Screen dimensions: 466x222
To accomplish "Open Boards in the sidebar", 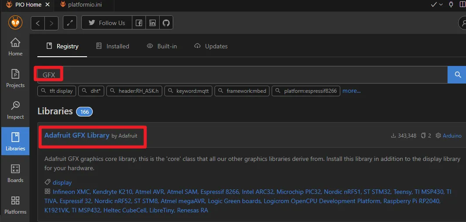I will coord(15,174).
